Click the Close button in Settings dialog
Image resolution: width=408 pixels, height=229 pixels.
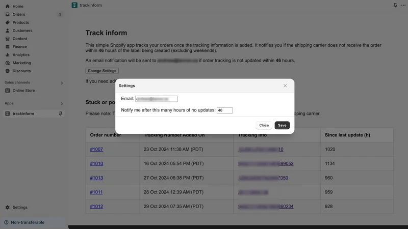264,125
